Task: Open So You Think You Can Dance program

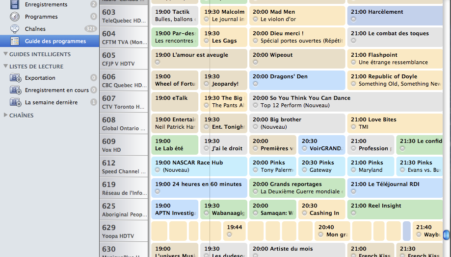Action: click(x=301, y=98)
